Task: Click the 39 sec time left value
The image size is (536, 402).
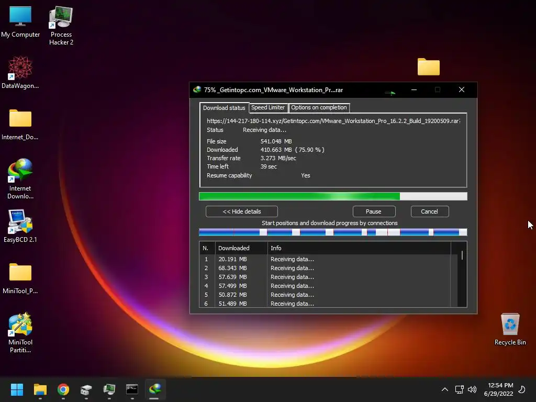Action: 269,166
